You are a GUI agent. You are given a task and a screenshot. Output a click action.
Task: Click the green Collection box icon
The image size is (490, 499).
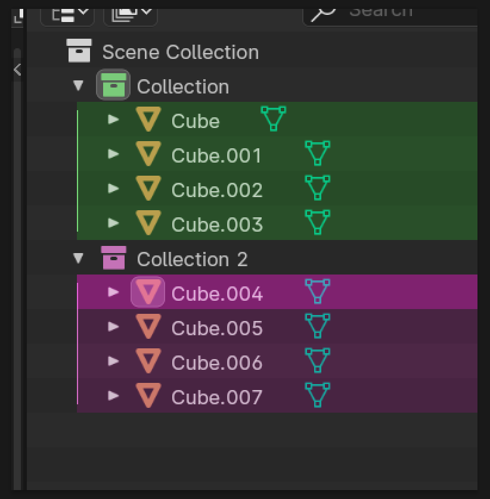113,85
